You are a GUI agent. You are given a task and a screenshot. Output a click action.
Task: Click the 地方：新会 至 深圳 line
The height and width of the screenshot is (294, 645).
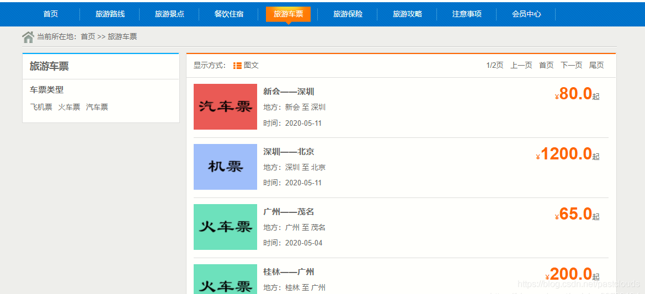(x=295, y=108)
